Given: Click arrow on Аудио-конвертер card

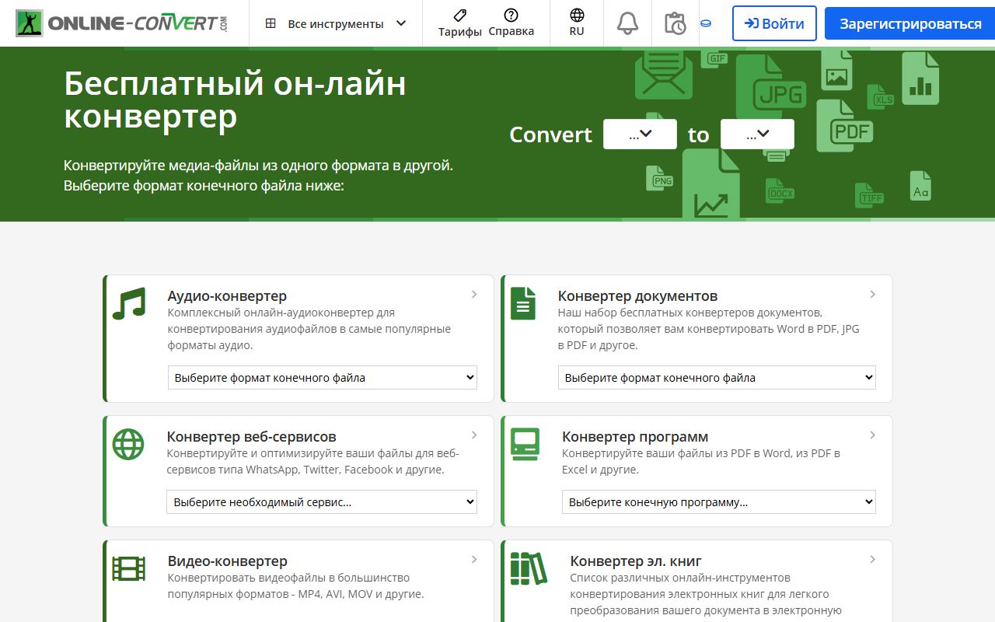Looking at the screenshot, I should pyautogui.click(x=474, y=294).
